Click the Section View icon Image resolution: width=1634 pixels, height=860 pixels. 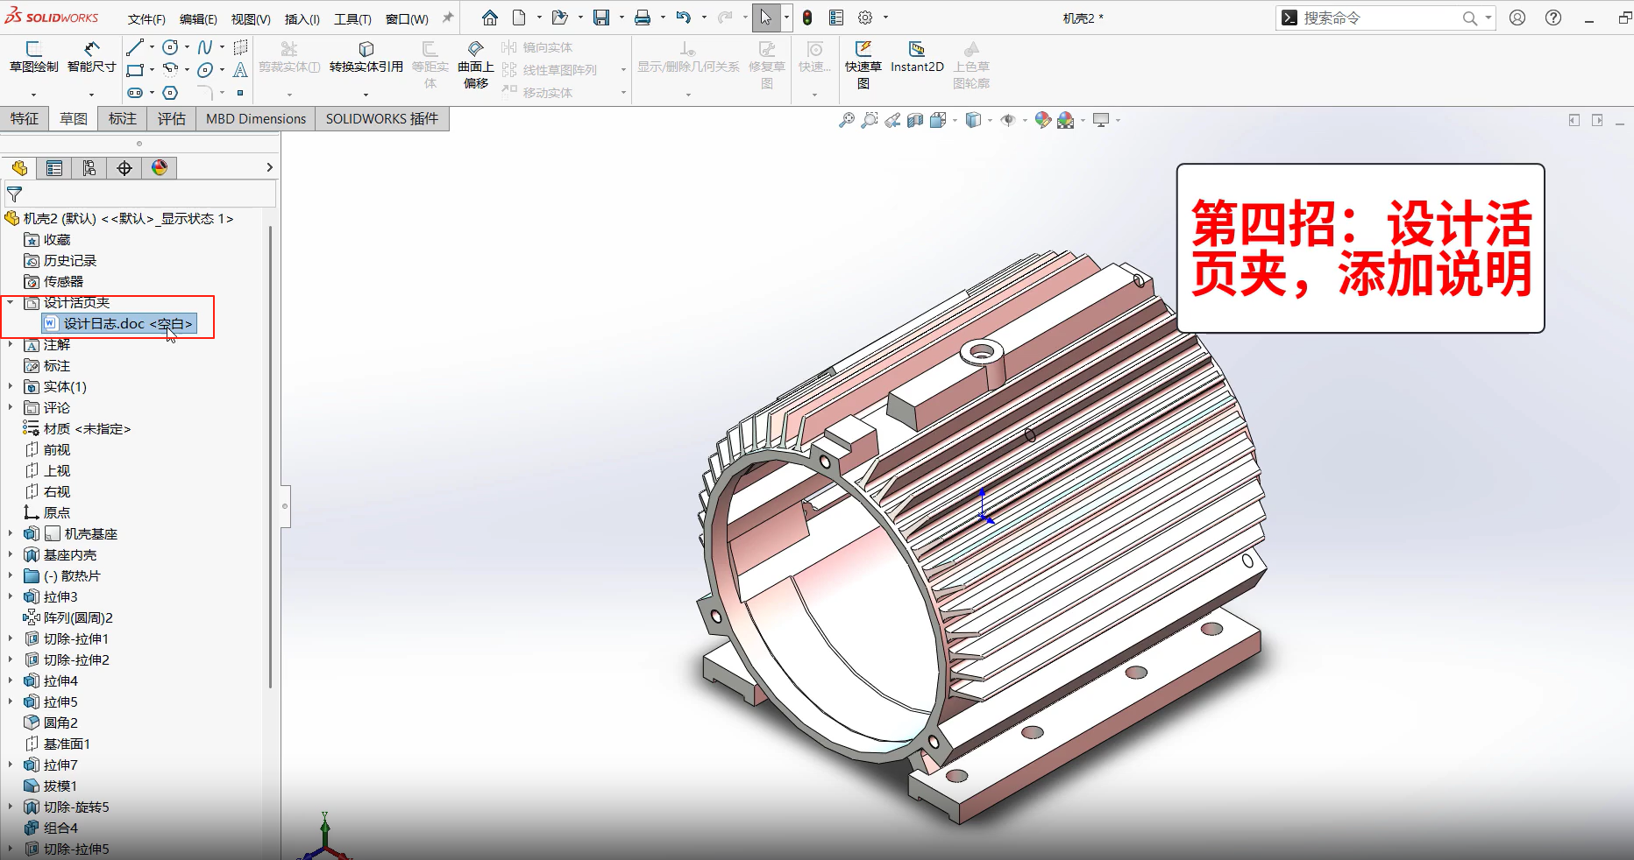tap(915, 121)
